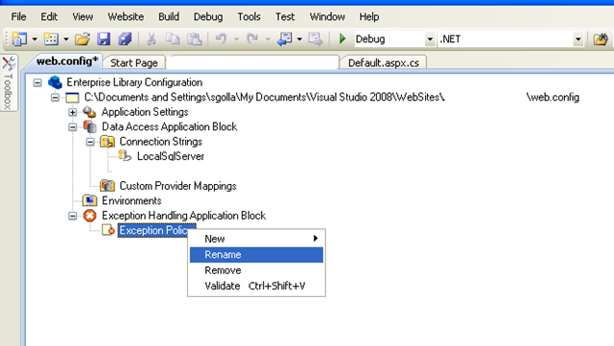614x346 pixels.
Task: Click the Redo arrow icon
Action: click(x=252, y=38)
